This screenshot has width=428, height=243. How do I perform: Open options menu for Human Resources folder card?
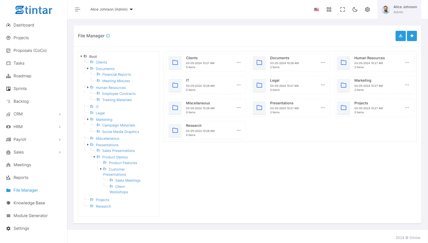pos(407,62)
